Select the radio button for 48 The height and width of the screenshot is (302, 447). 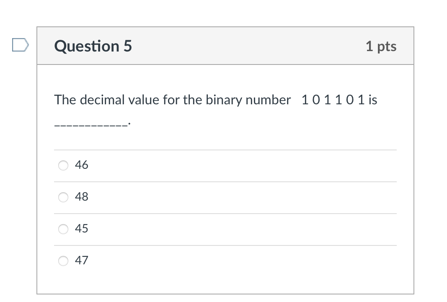click(x=63, y=197)
